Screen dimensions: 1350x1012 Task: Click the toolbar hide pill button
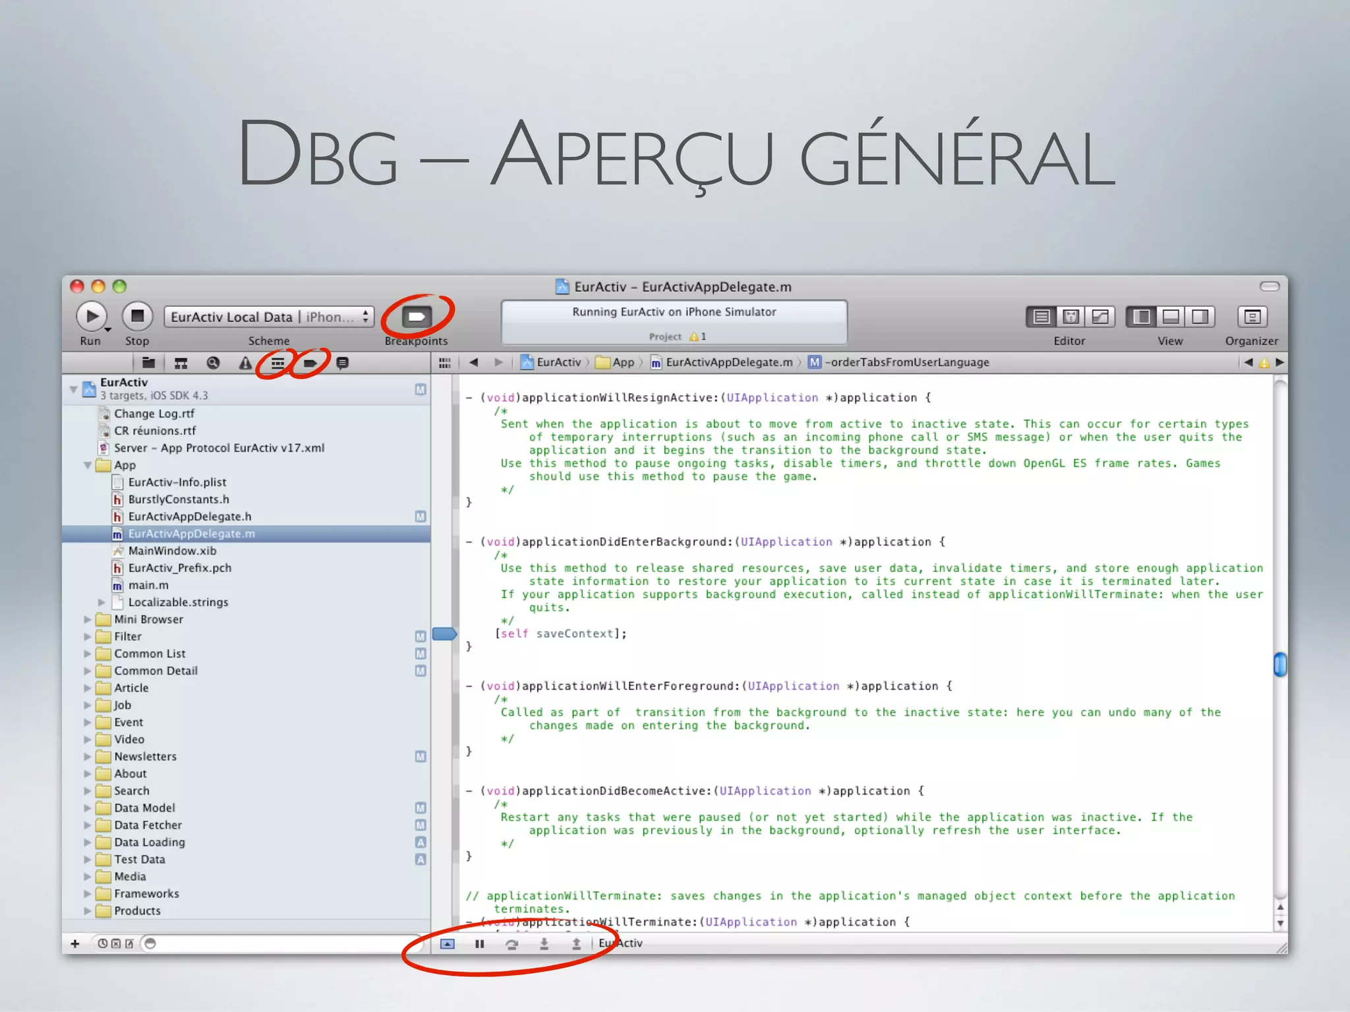(1270, 286)
